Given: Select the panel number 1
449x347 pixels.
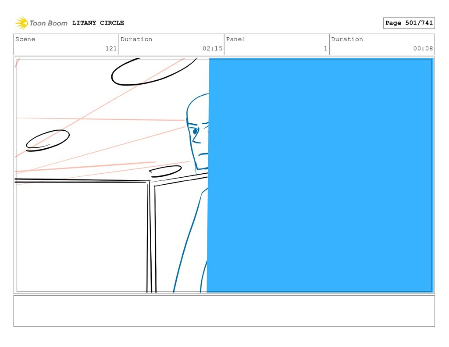Looking at the screenshot, I should click(x=326, y=48).
